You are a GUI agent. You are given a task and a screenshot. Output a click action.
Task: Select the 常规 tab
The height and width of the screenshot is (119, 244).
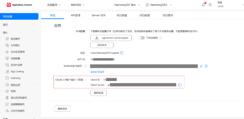click(x=52, y=15)
